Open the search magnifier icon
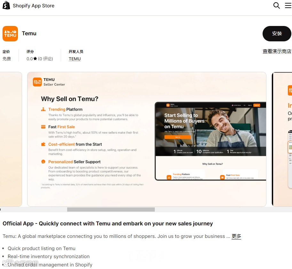 [277, 5]
